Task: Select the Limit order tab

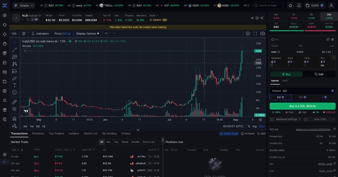Action: tap(284, 81)
